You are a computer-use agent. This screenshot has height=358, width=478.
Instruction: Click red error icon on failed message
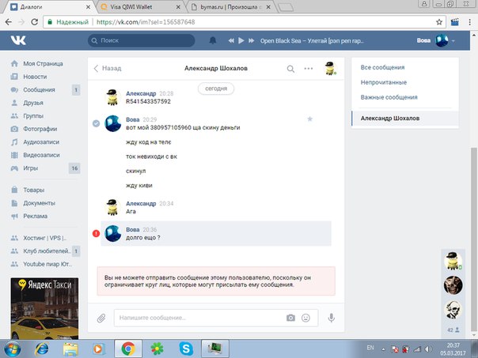[96, 233]
